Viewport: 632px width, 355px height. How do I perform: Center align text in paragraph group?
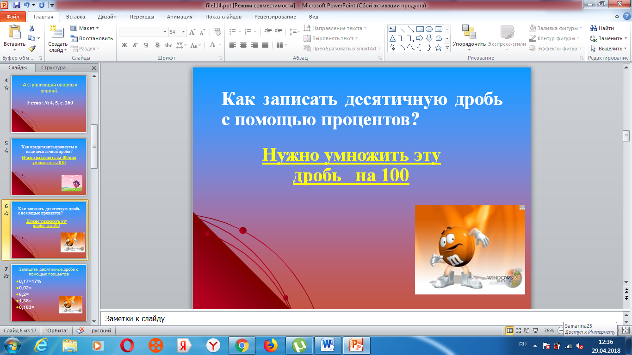[x=243, y=45]
